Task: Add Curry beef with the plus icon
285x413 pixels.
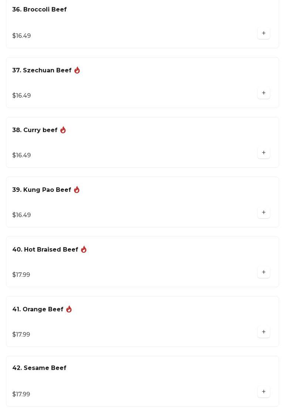Action: pyautogui.click(x=264, y=153)
